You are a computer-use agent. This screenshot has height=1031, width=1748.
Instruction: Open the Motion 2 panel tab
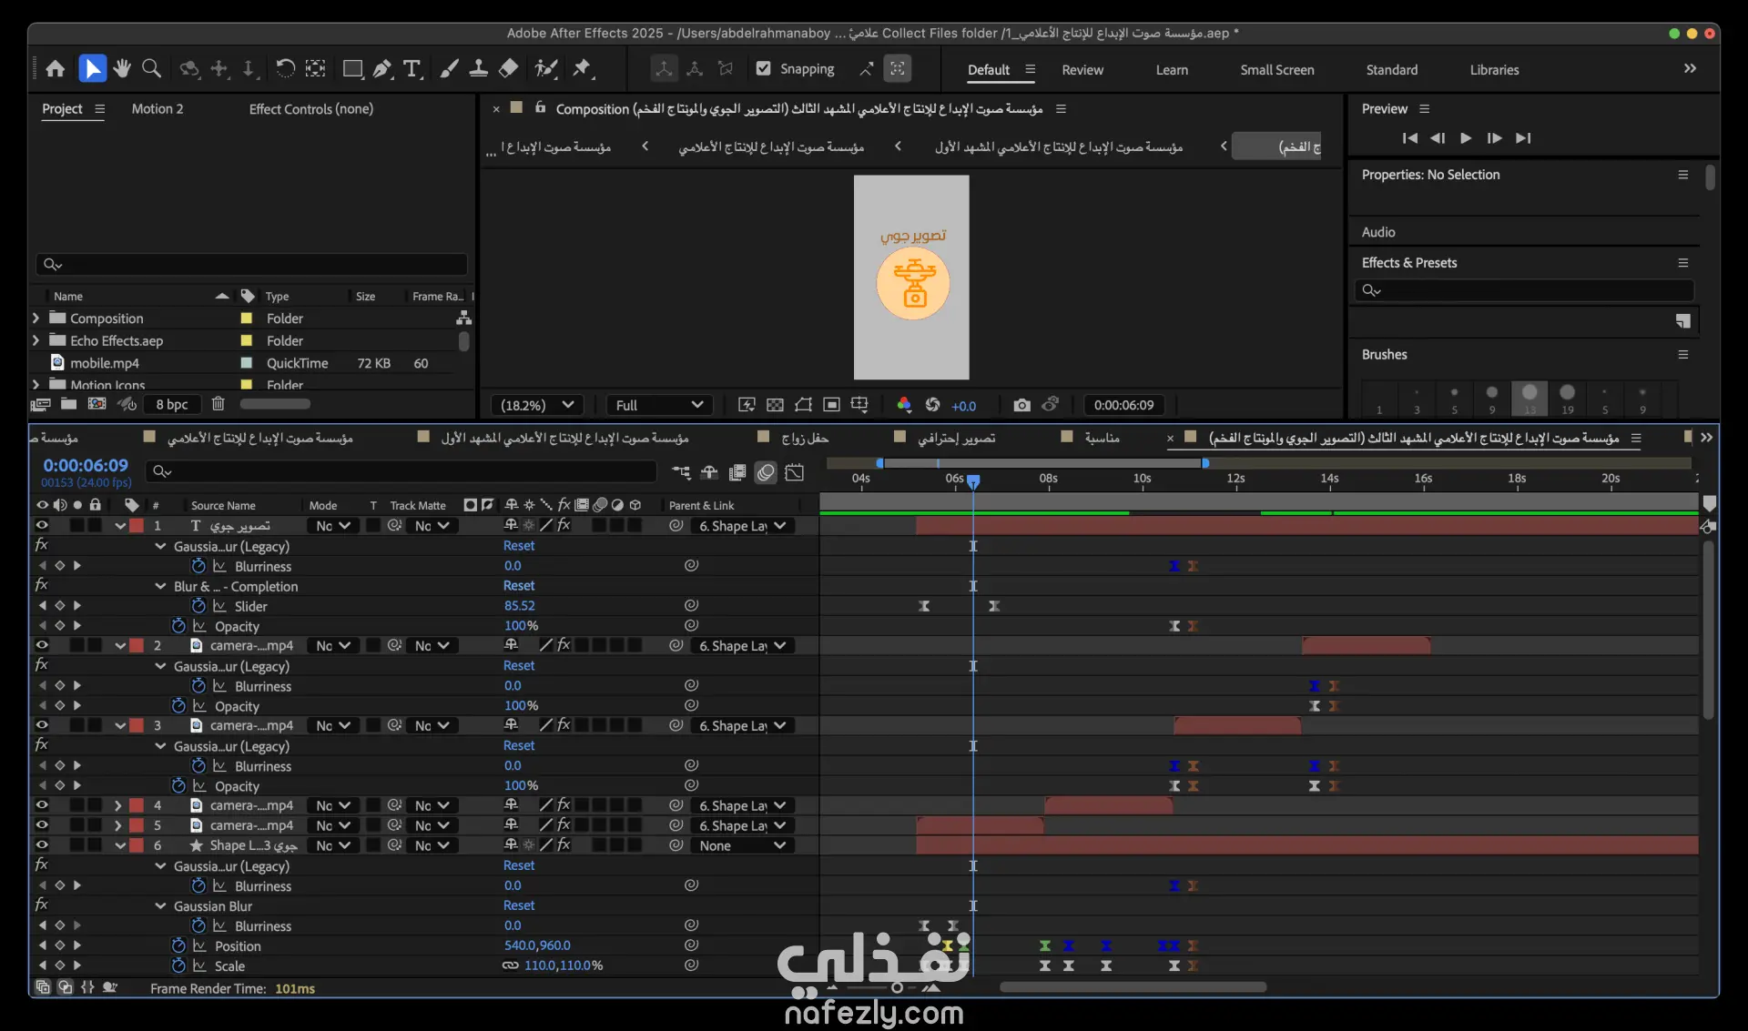(157, 109)
